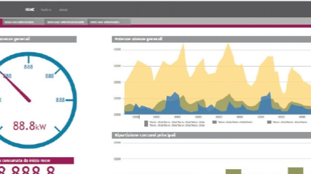Click the 'consumata da inizio mese' header

37,160
